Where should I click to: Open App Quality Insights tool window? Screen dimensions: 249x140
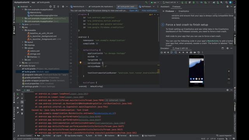74,136
